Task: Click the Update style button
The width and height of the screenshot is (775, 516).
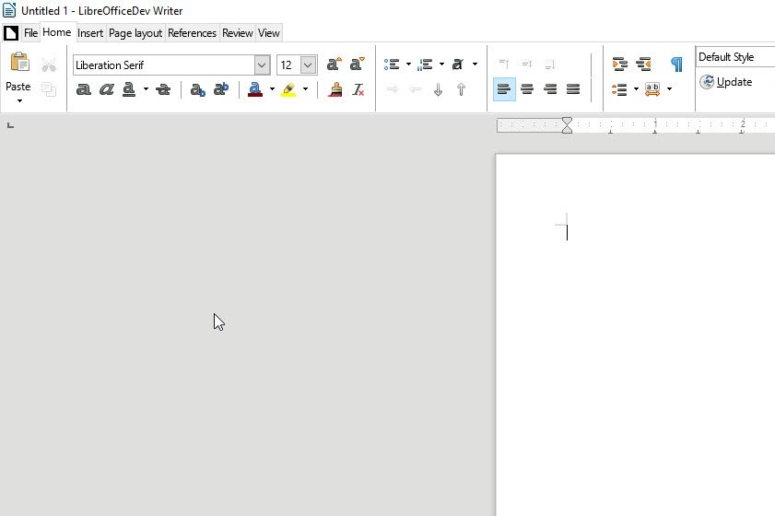Action: pos(726,82)
